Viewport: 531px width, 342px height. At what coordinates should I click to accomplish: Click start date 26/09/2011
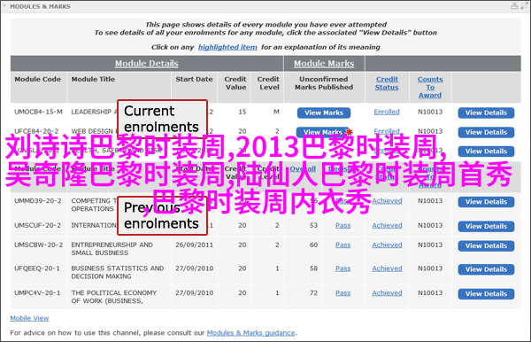point(194,245)
